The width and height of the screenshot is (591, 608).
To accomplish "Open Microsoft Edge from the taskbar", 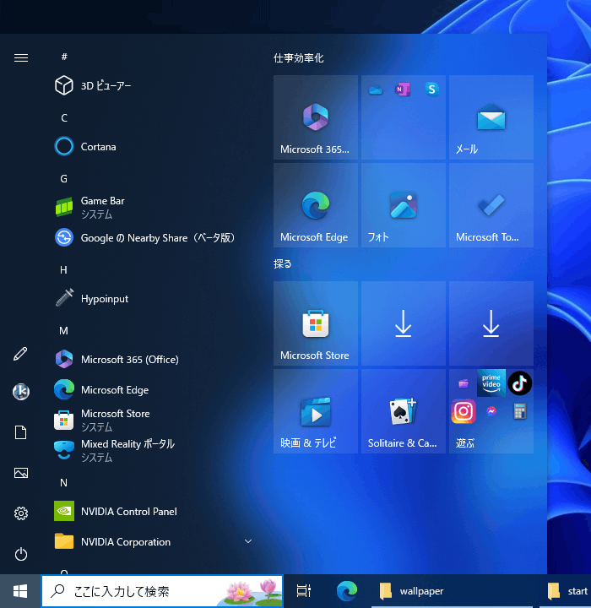I will [x=347, y=591].
